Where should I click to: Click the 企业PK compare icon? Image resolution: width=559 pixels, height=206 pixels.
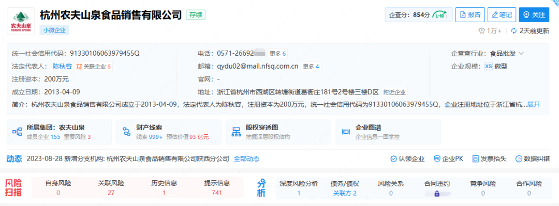pos(437,159)
